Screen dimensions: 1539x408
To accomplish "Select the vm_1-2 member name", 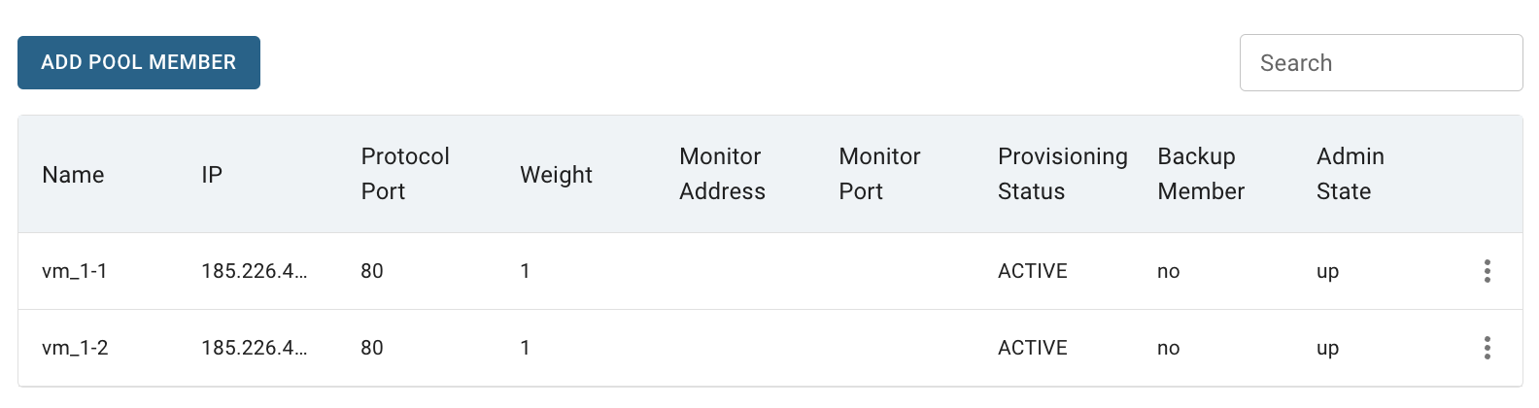I will [75, 348].
